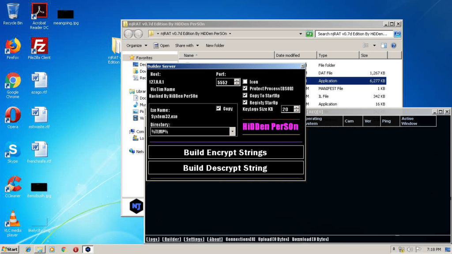Select the likelycity.png desktop file

39,224
